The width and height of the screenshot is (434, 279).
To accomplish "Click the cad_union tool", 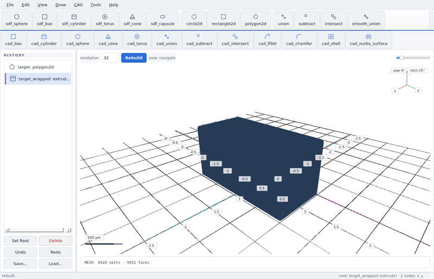I will [x=167, y=40].
